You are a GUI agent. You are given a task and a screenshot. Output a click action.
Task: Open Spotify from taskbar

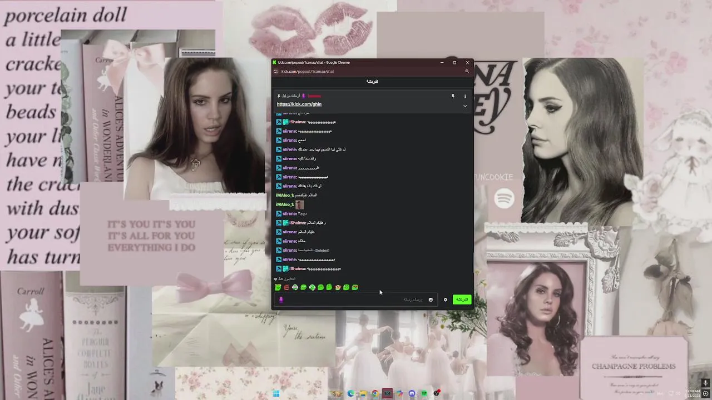coord(424,393)
